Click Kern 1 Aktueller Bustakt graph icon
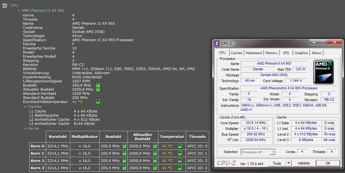This screenshot has height=173, width=345. tap(155, 153)
